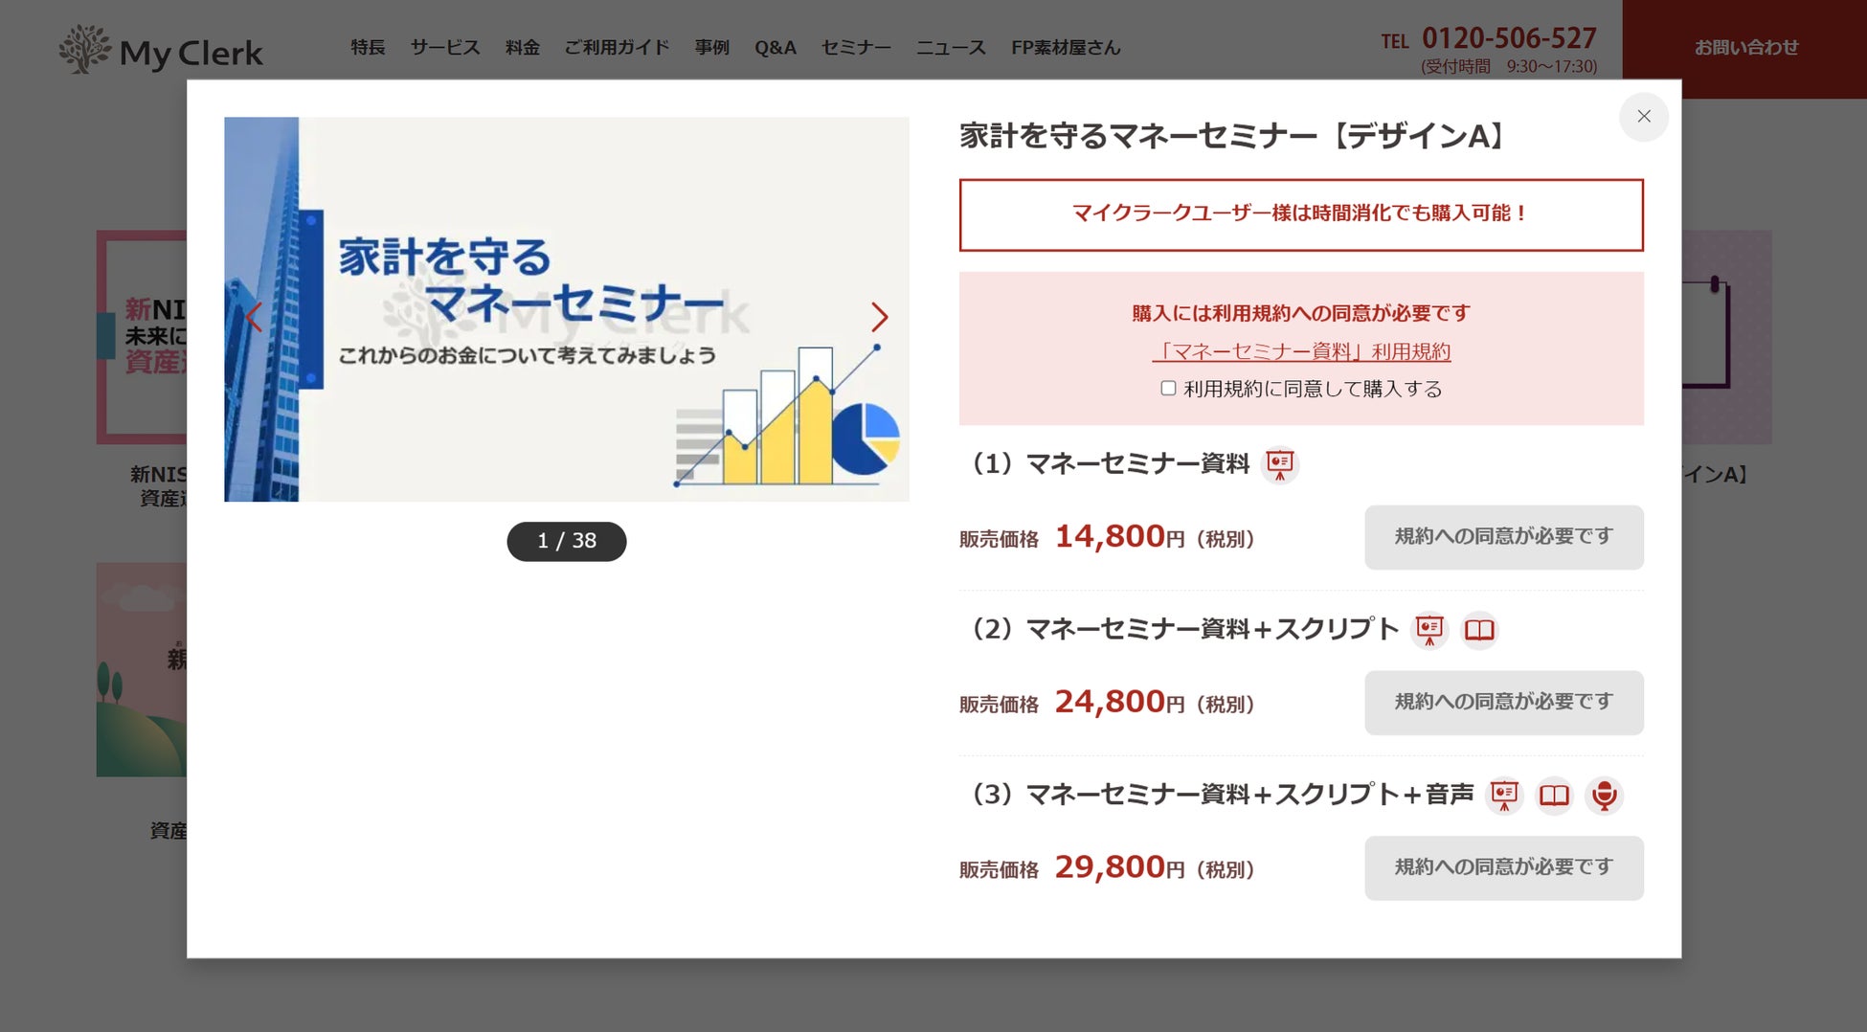Click the (2) マネーセミナー資料+スクリプト heading
1867x1032 pixels.
click(x=1183, y=630)
